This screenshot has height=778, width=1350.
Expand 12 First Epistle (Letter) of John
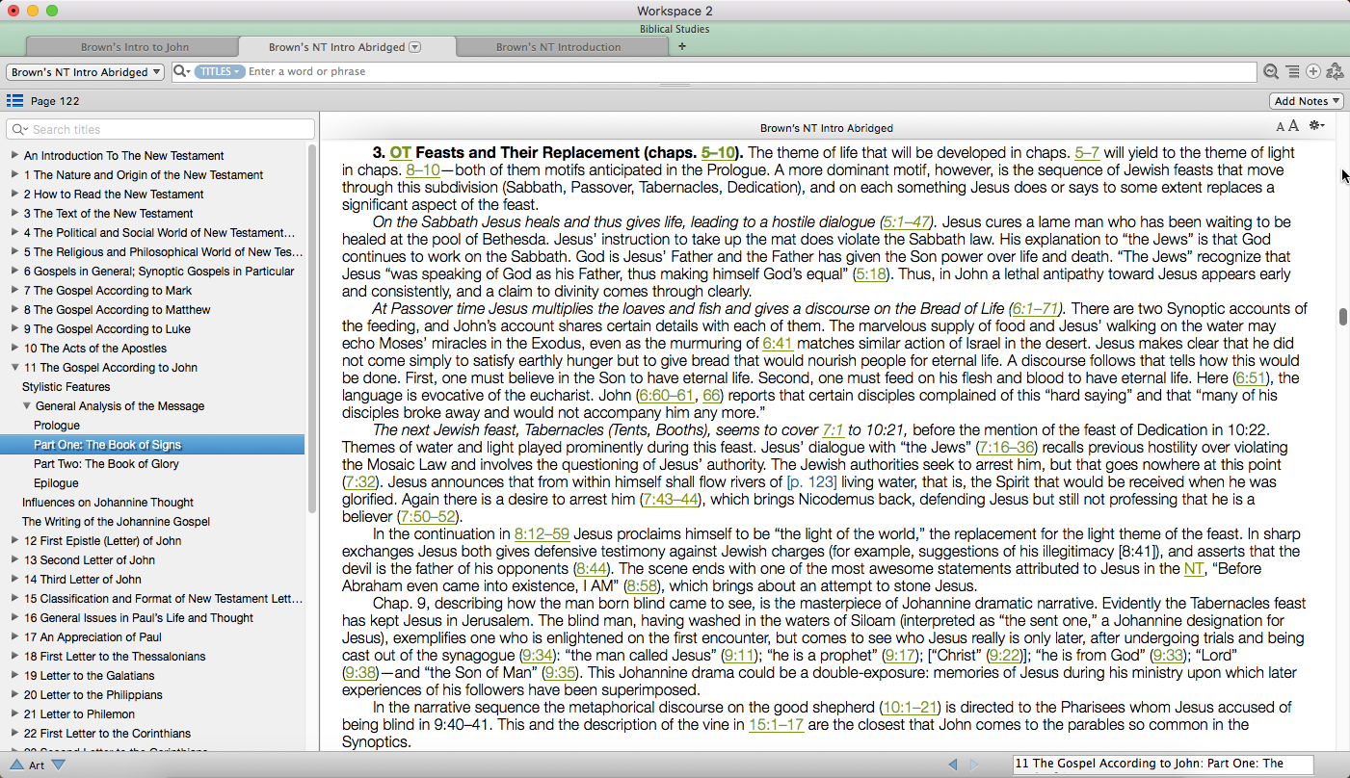14,541
